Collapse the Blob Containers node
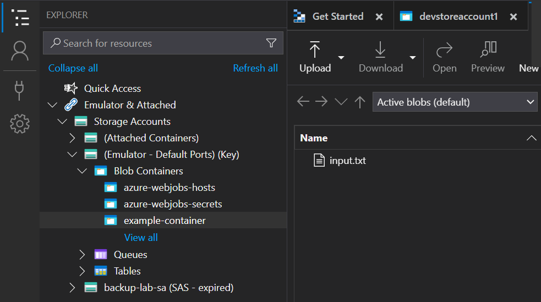This screenshot has height=302, width=541. tap(83, 171)
